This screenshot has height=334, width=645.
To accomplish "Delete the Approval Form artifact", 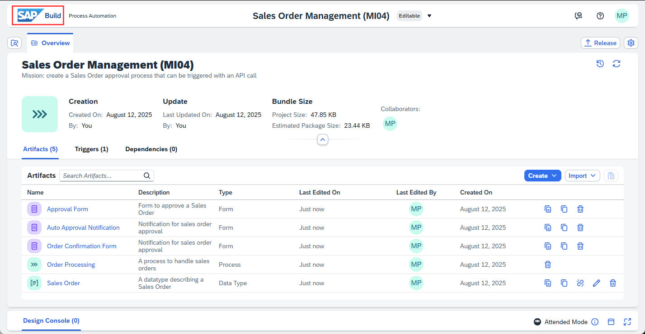I will point(580,209).
